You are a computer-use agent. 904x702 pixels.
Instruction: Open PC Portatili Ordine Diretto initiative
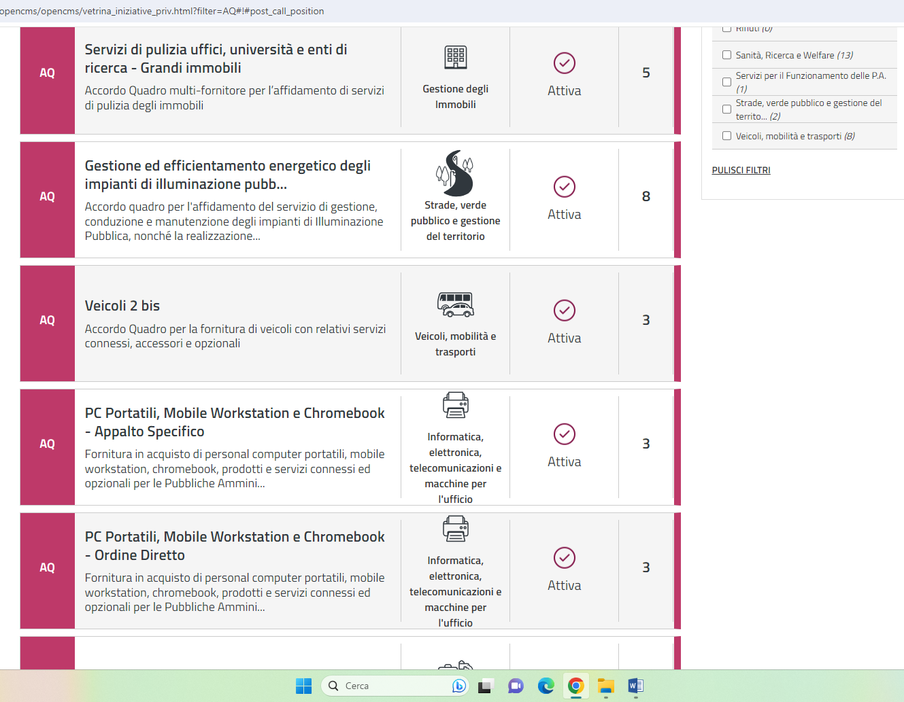235,546
